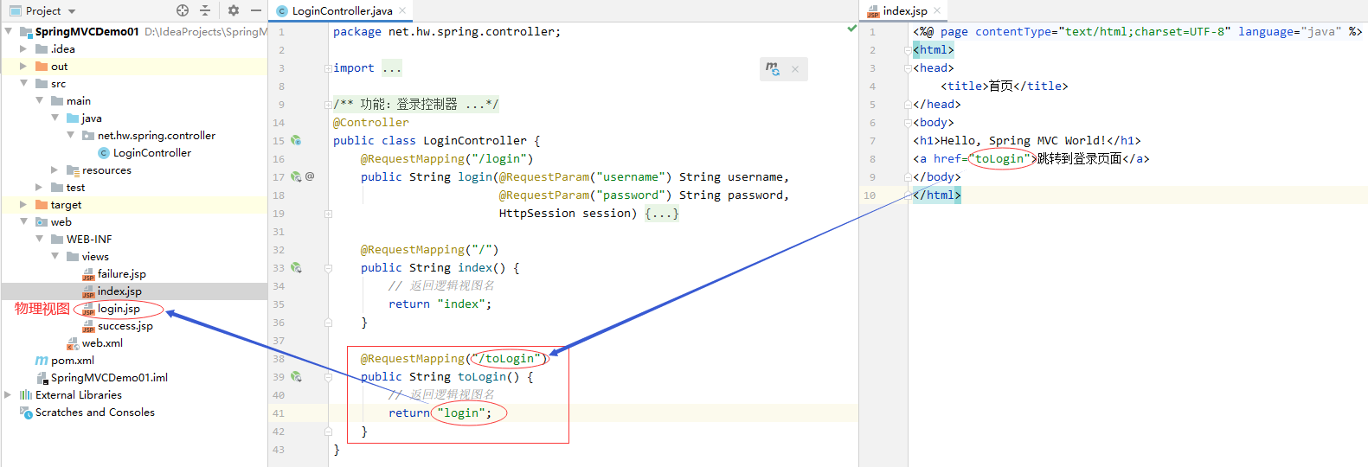1368x467 pixels.
Task: Select login.jsp in the project tree
Action: click(x=111, y=308)
